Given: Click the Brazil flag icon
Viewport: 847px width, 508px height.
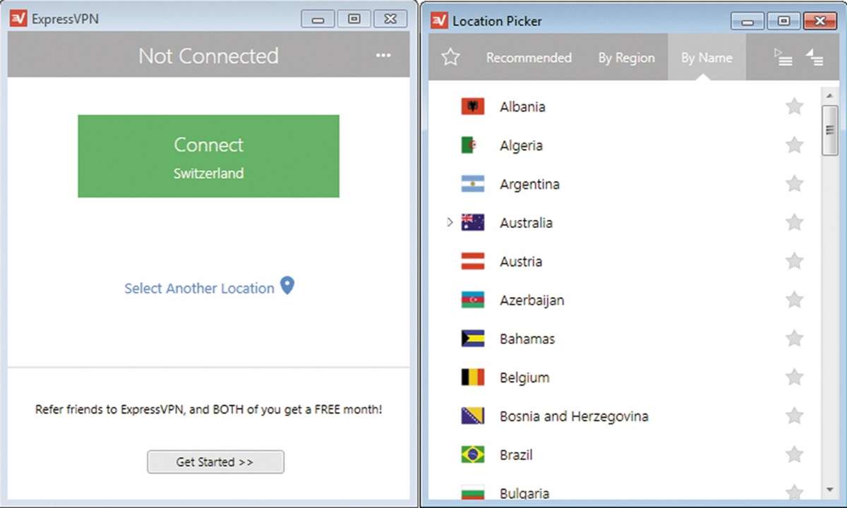Looking at the screenshot, I should tap(473, 454).
